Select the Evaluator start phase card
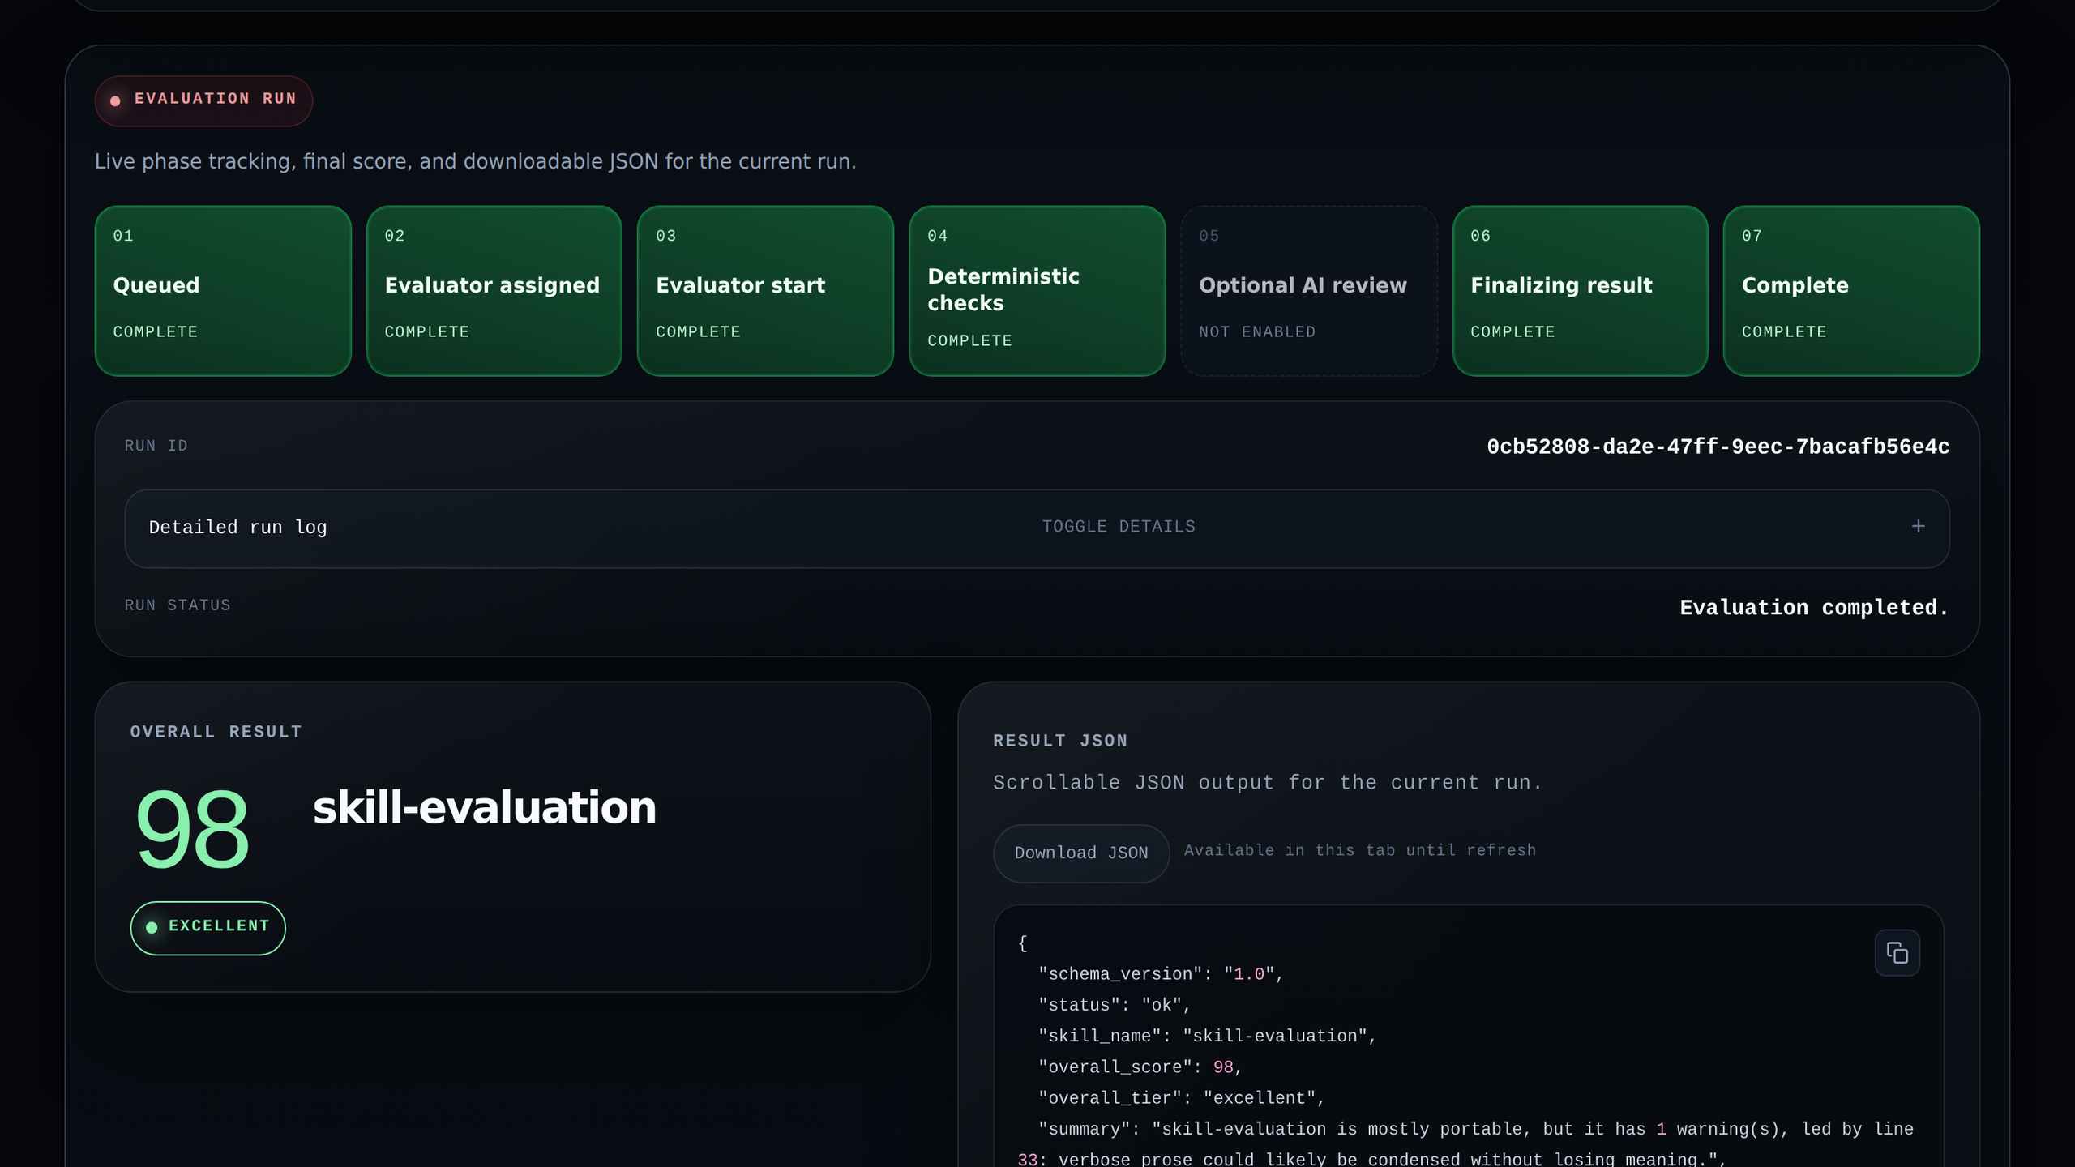 pos(766,291)
